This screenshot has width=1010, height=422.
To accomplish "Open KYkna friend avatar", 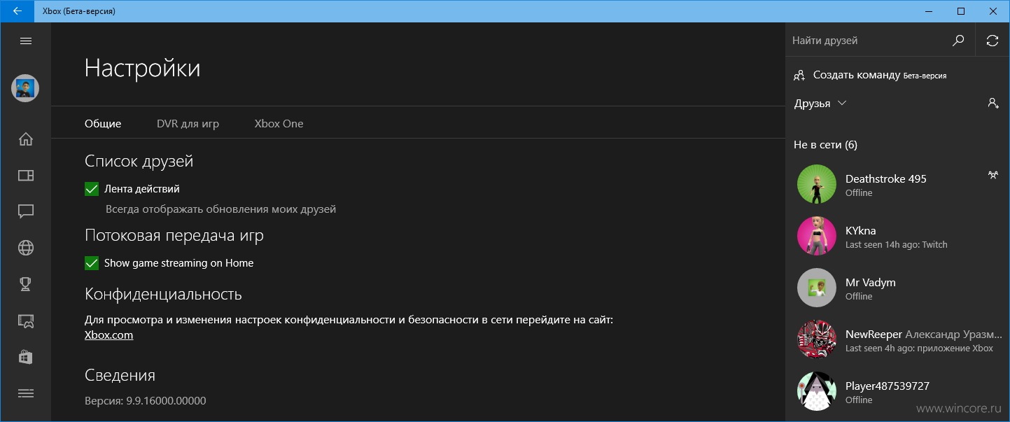I will coord(817,236).
